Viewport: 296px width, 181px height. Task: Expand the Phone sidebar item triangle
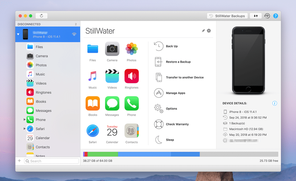[x=24, y=119]
